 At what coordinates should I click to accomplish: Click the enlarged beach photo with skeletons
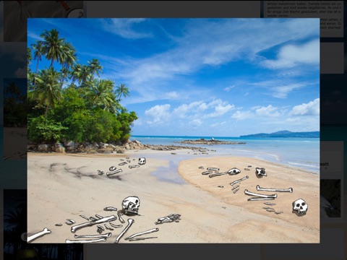click(x=173, y=131)
